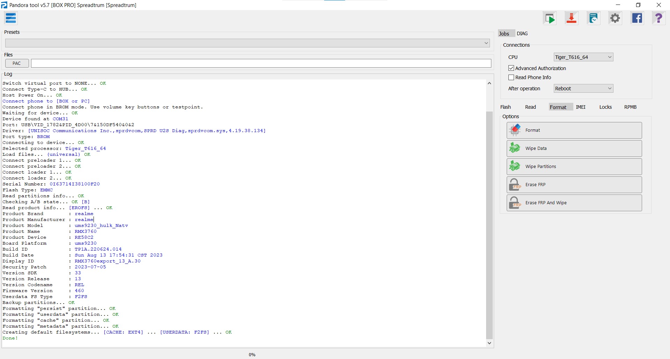Click the green start operation icon
The image size is (670, 359).
[550, 18]
